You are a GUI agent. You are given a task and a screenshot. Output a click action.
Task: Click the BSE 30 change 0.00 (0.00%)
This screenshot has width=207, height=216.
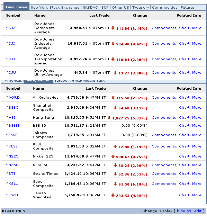[134, 126]
